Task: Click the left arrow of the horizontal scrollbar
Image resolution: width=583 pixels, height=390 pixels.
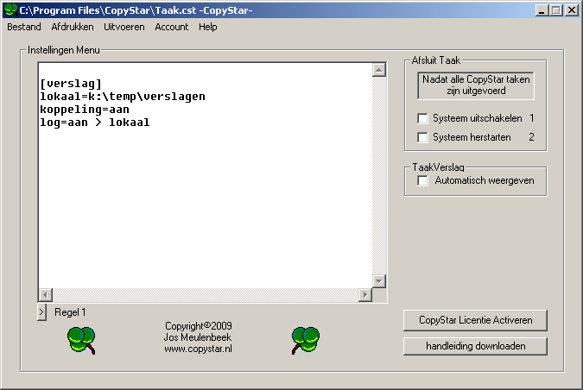Action: pos(46,294)
